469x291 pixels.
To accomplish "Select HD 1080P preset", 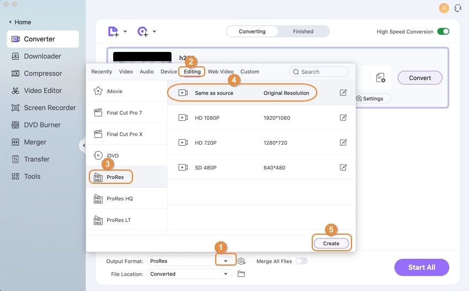I will pos(262,118).
